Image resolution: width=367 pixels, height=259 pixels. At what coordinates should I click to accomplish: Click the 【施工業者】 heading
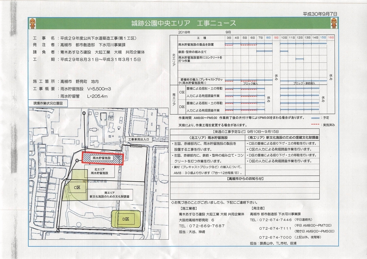coord(188,208)
